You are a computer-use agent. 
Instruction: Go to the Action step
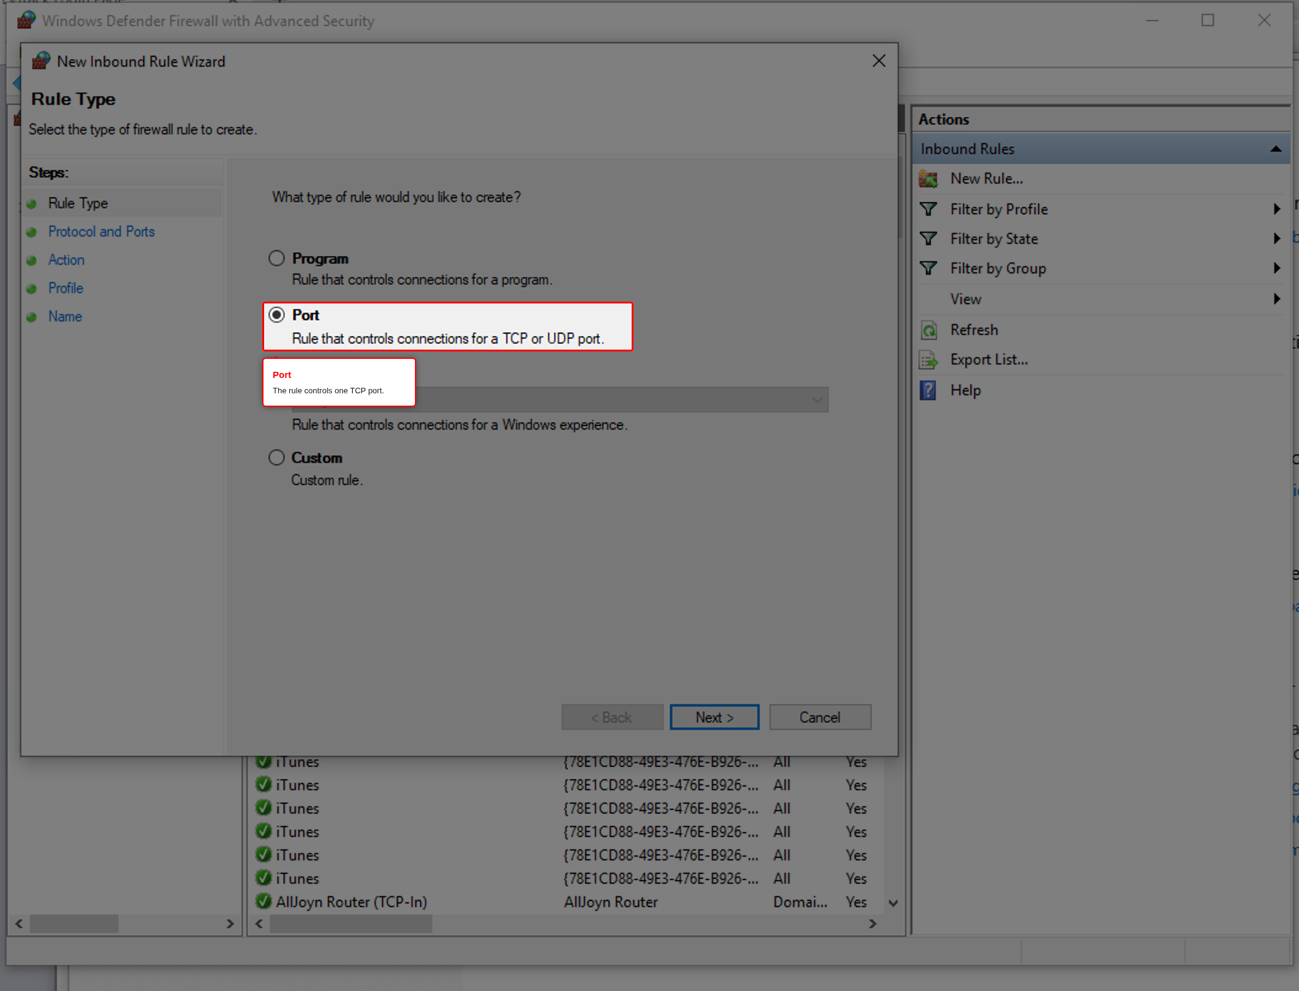pyautogui.click(x=66, y=260)
